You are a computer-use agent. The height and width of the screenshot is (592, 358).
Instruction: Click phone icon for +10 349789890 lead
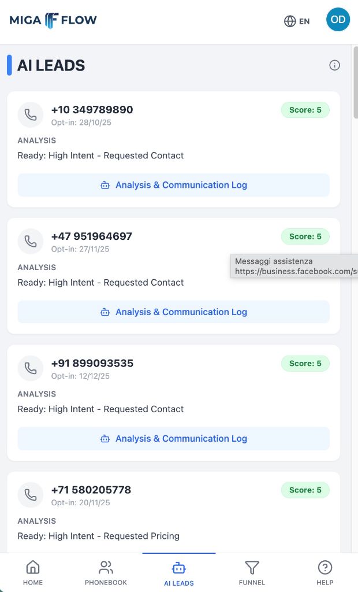[31, 114]
